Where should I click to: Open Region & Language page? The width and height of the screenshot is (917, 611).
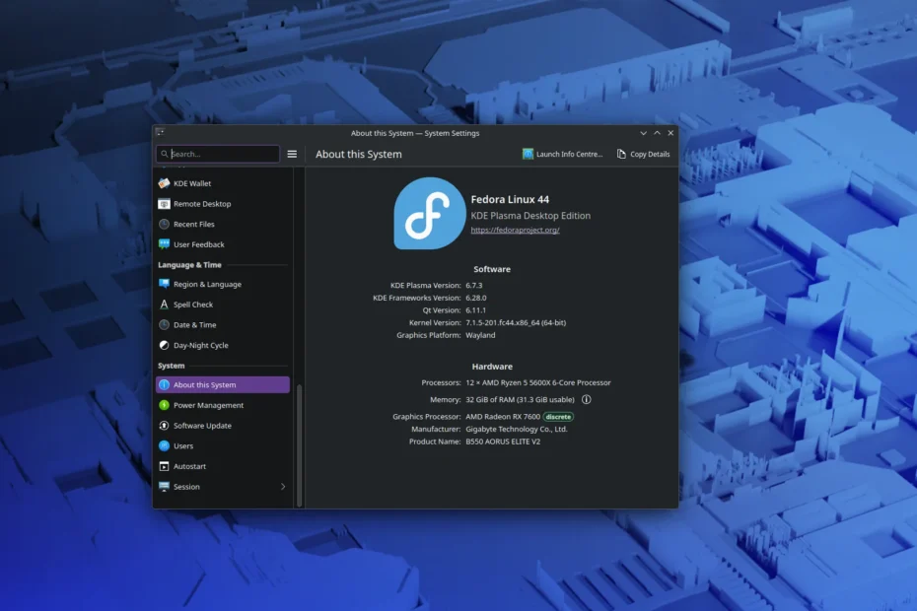click(x=222, y=284)
